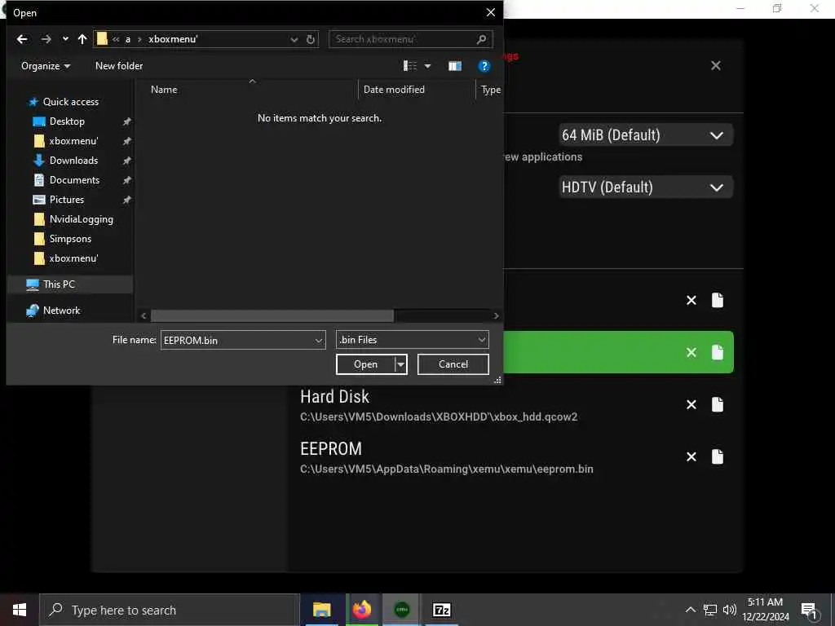The image size is (835, 626).
Task: Open Windows Start menu
Action: coord(20,610)
